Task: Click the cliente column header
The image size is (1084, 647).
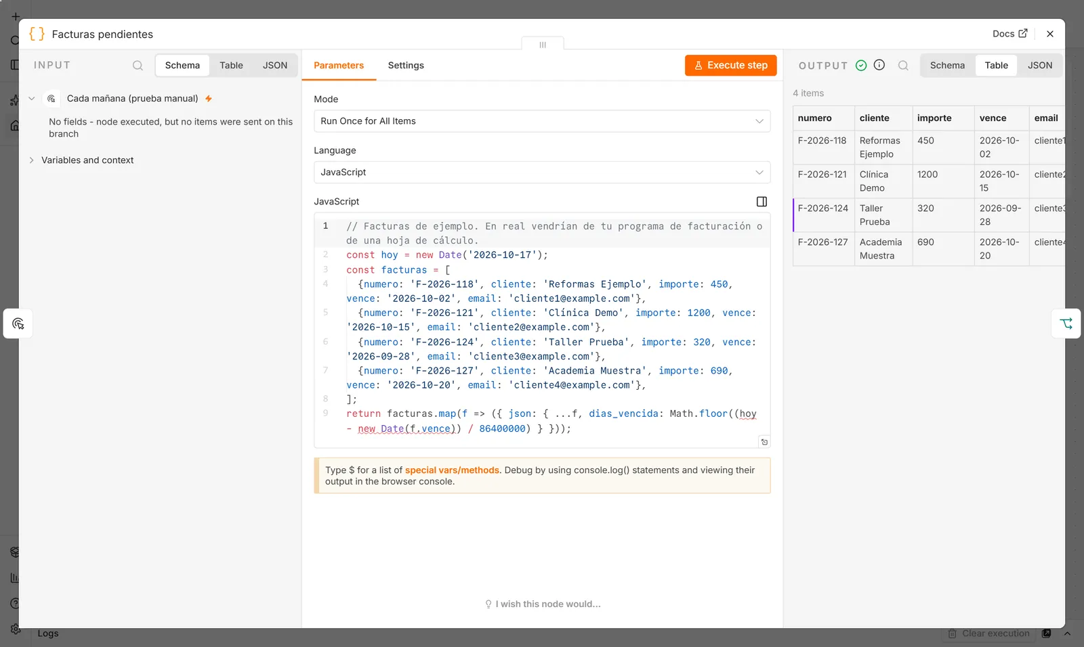Action: [883, 118]
